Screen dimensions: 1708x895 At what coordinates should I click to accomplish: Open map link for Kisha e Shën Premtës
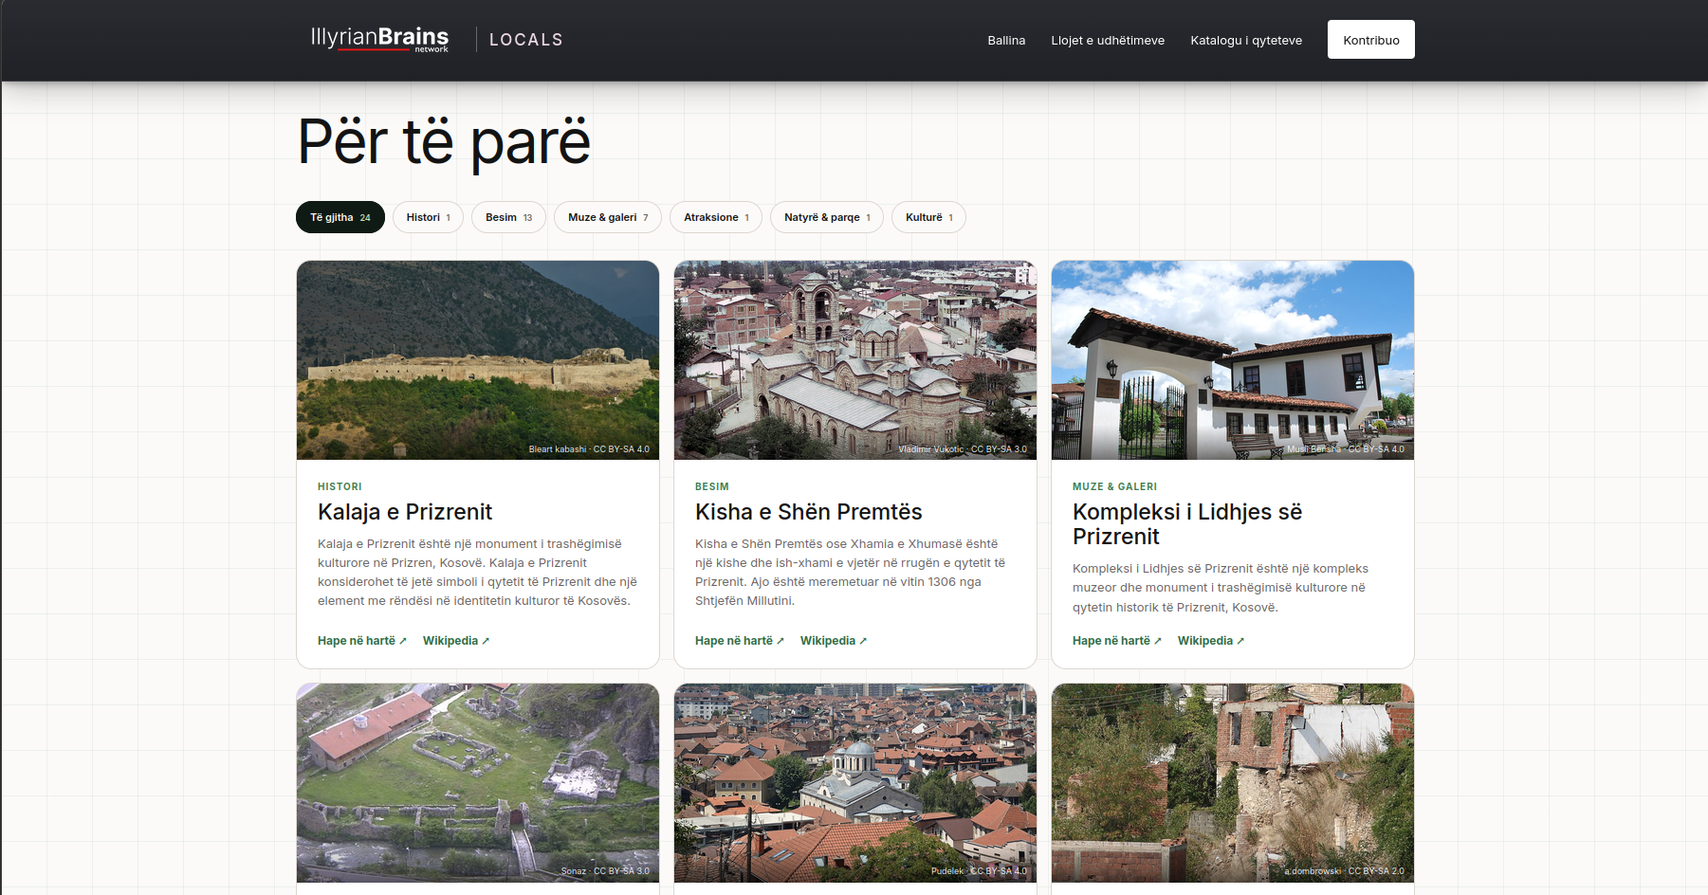740,641
